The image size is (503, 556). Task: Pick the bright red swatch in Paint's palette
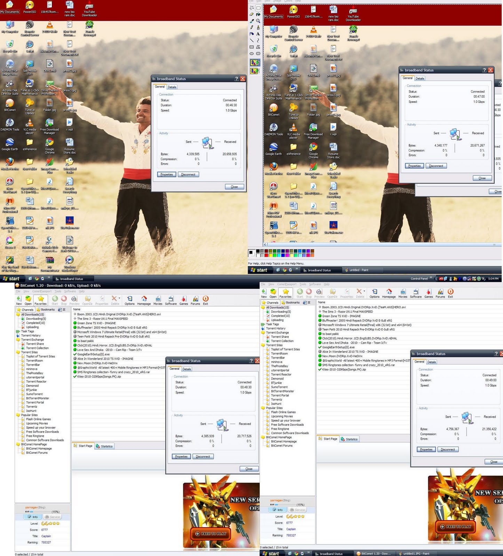[x=266, y=255]
